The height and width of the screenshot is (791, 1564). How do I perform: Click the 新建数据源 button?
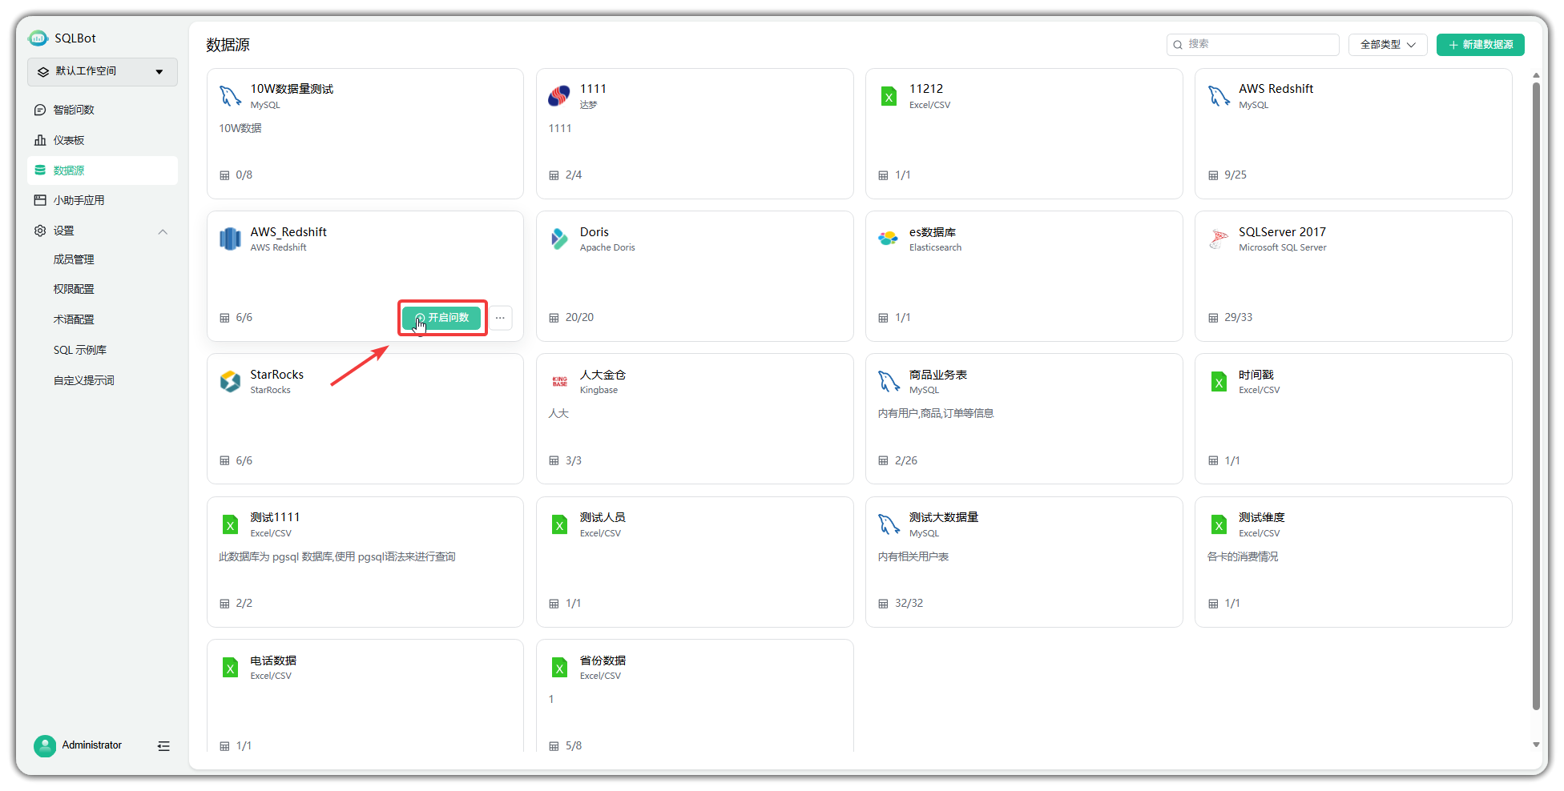pos(1480,45)
